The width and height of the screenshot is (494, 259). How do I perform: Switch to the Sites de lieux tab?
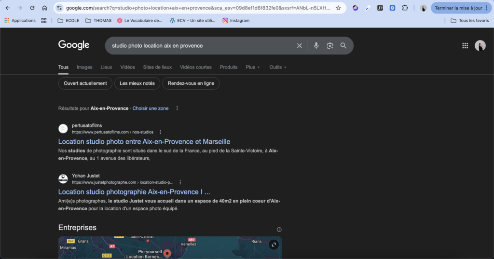coord(157,67)
